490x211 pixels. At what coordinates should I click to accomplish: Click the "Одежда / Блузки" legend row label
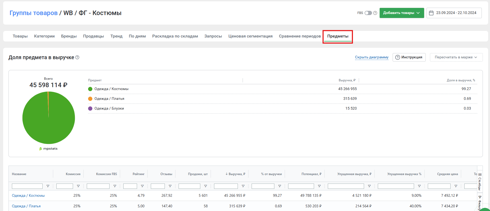coord(109,109)
